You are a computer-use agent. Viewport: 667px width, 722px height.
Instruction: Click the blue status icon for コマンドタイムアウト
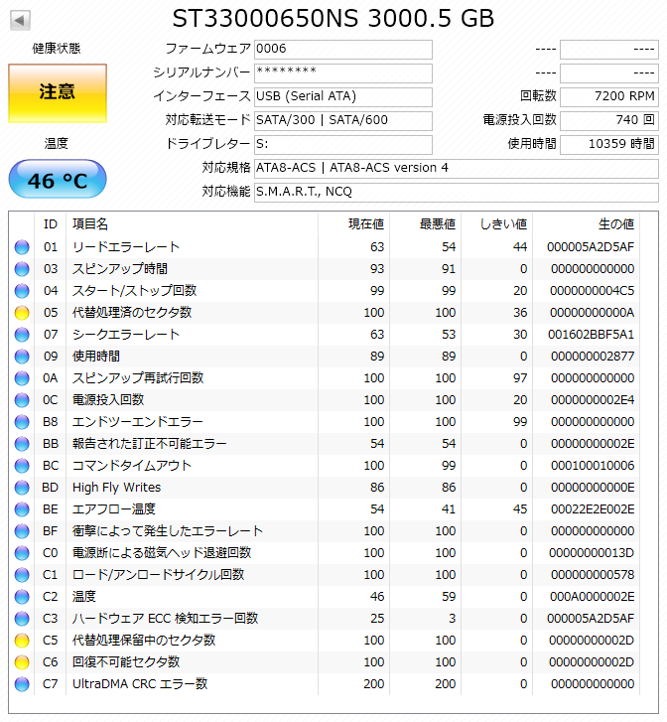(22, 466)
